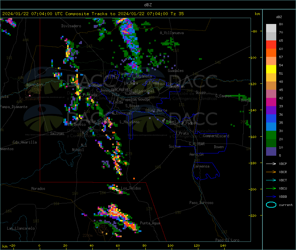Click the 'Guadales' place label
Viewport: 296px width, 250px height.
click(x=176, y=71)
